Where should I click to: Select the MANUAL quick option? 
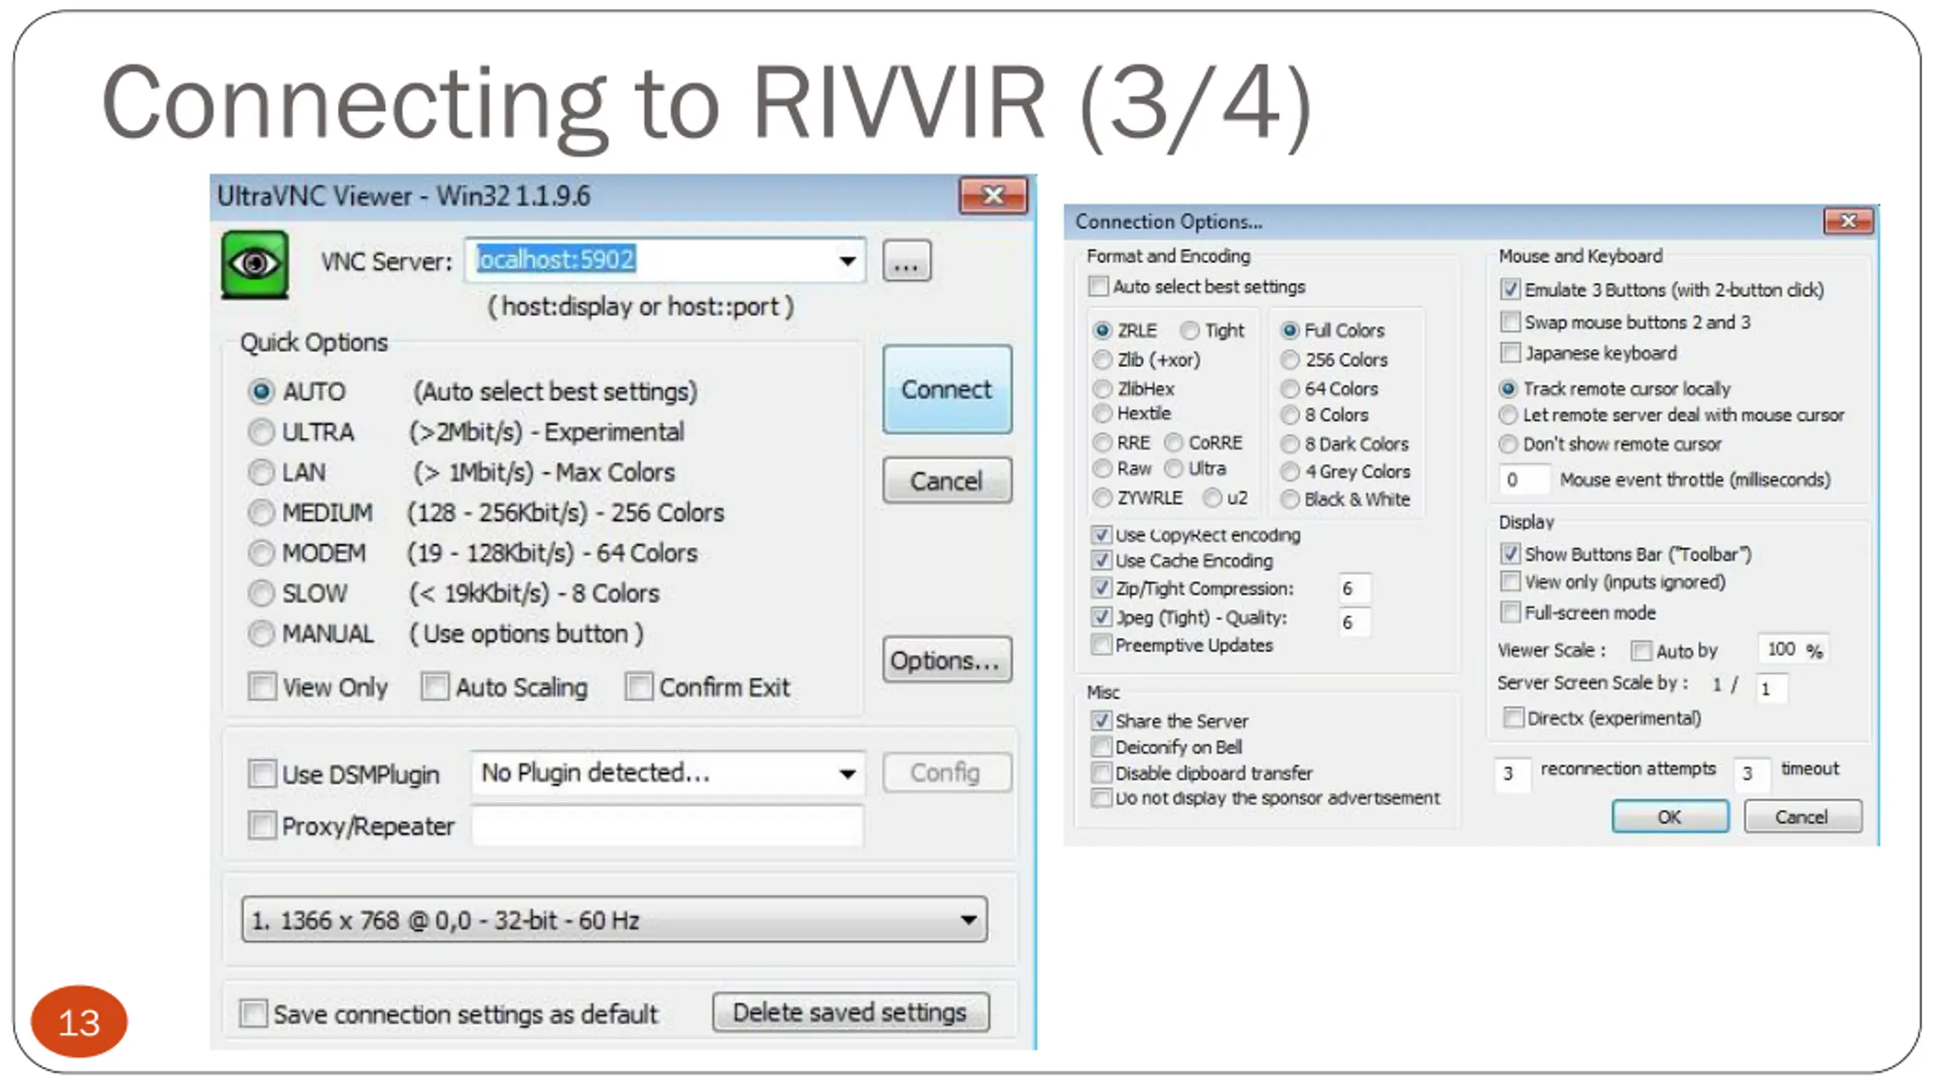(x=261, y=633)
